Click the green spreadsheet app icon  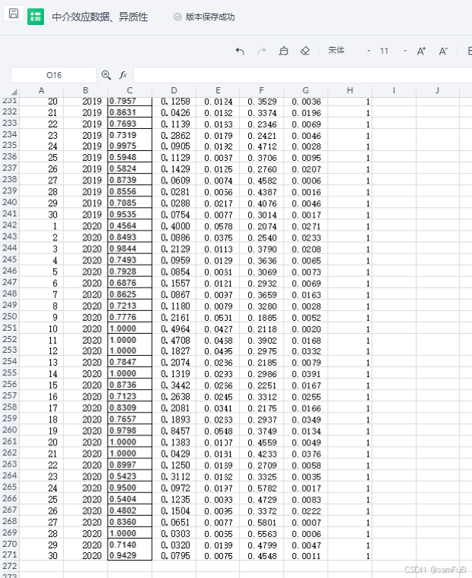pyautogui.click(x=36, y=17)
